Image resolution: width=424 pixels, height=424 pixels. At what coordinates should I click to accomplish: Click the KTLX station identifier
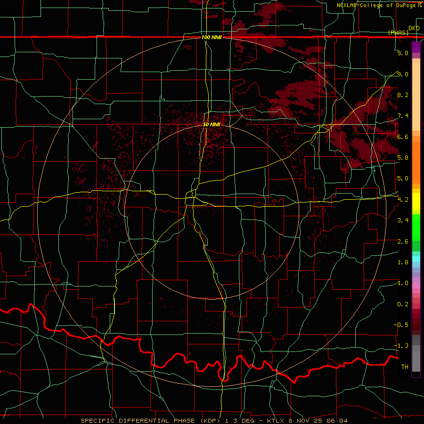(x=276, y=421)
